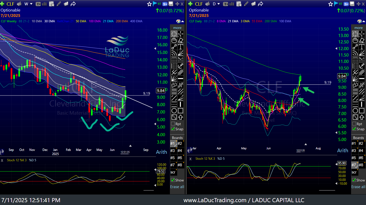Click the 200 SMA label on daily chart
The image size is (366, 205).
point(271,21)
